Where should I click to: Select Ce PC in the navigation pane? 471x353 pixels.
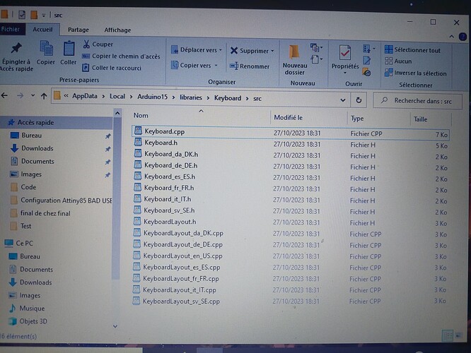pyautogui.click(x=24, y=243)
